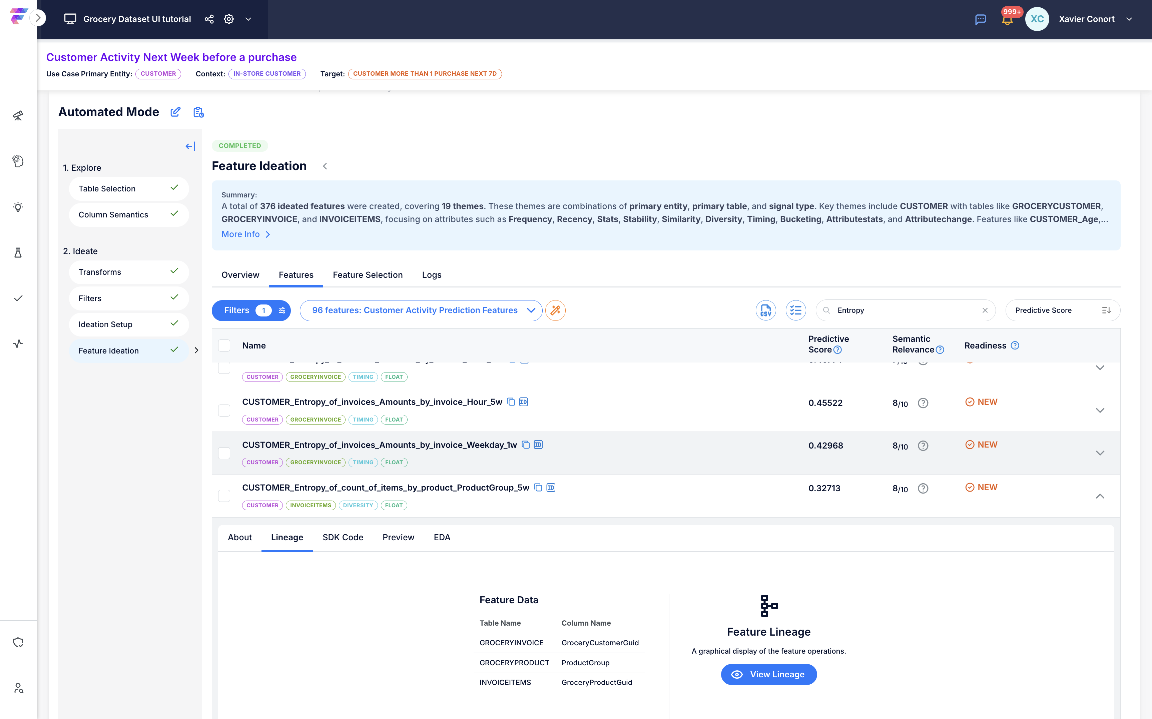The width and height of the screenshot is (1152, 719).
Task: Copy name of ProductGroup_5w feature
Action: click(x=538, y=488)
